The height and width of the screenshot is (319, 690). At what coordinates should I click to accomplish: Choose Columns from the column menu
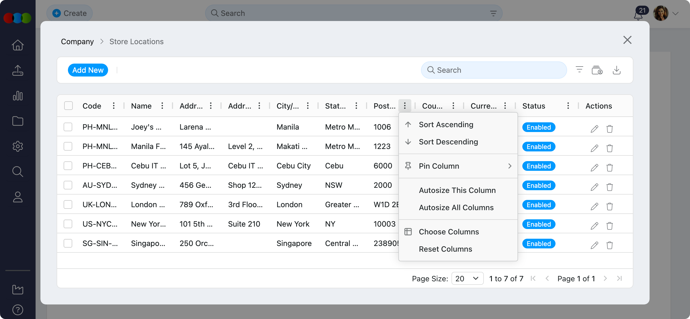(449, 231)
